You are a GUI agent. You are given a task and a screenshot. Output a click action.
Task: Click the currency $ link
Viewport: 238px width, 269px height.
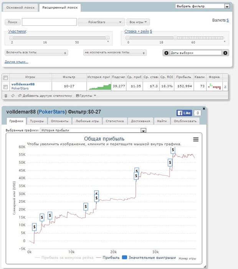228,20
